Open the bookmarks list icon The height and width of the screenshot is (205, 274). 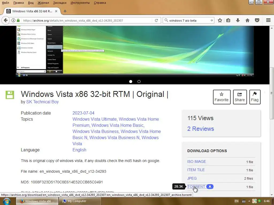[x=228, y=20]
